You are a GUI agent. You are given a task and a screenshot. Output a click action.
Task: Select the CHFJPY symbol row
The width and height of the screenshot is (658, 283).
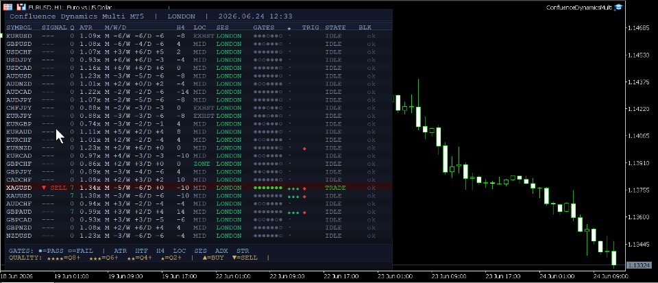199,108
